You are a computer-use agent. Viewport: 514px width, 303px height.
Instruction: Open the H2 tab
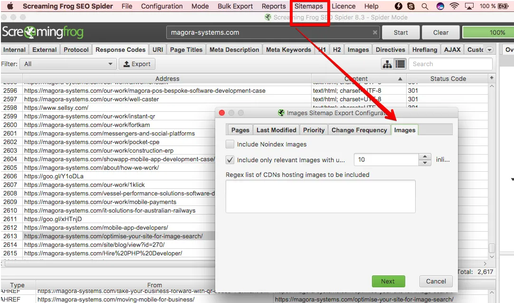click(x=337, y=49)
